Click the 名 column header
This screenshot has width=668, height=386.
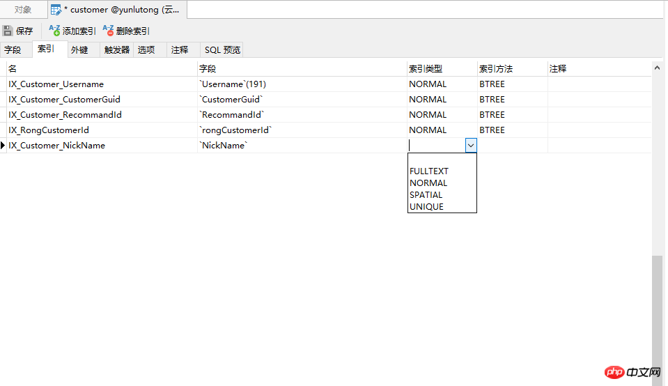102,68
